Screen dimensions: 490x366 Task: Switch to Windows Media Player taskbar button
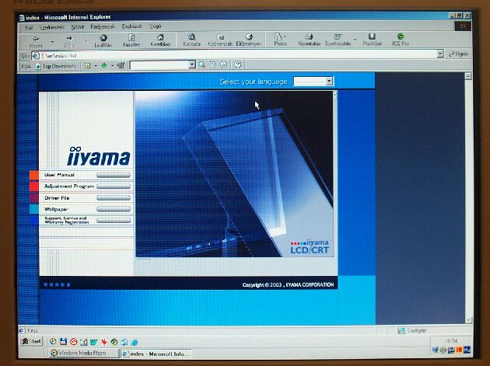point(84,354)
